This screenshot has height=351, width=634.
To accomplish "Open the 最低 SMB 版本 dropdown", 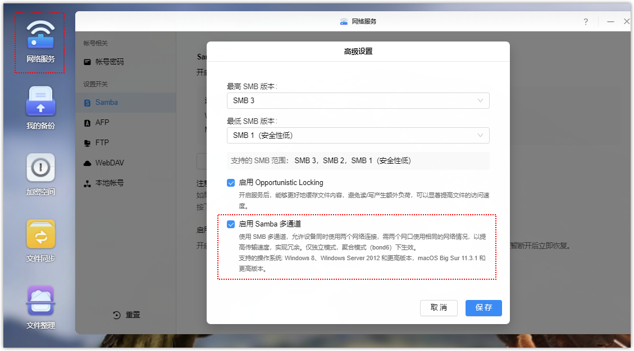I will (358, 136).
